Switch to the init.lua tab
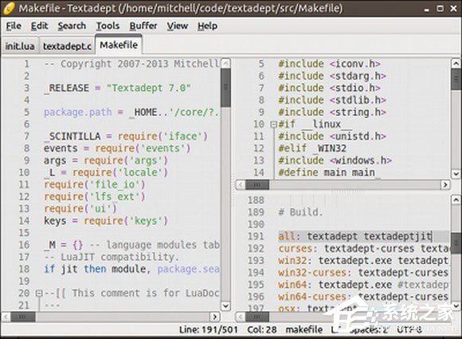The height and width of the screenshot is (339, 462). 20,46
